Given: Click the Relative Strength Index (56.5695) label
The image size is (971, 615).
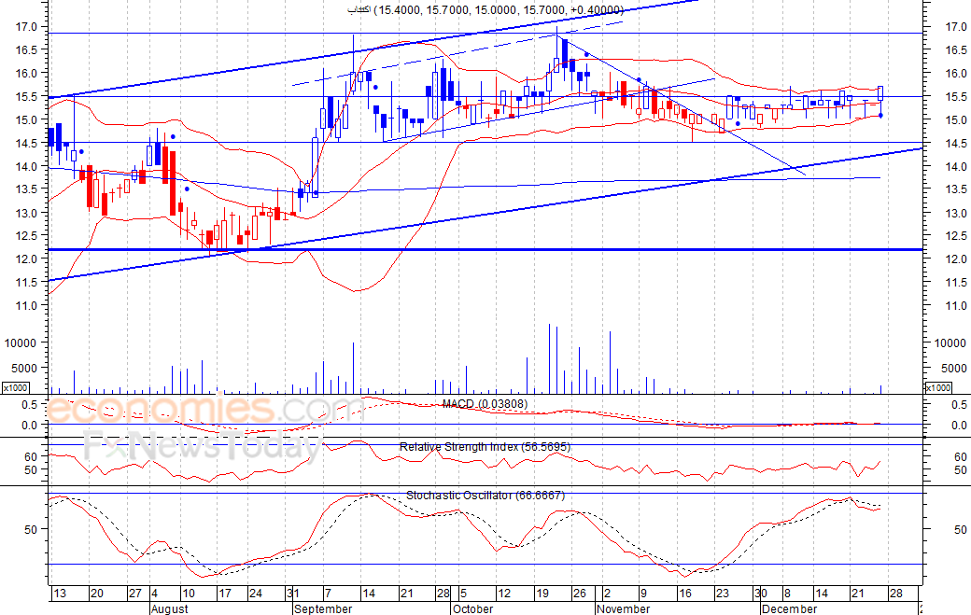Looking at the screenshot, I should point(485,447).
